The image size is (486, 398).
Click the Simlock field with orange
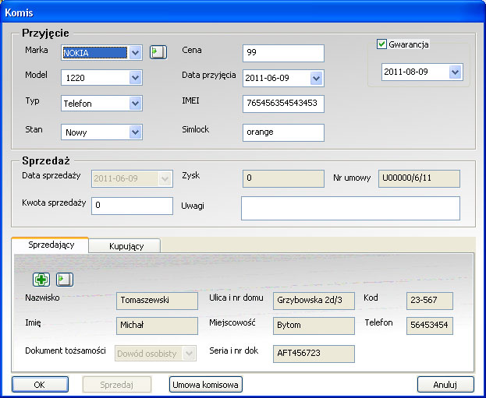(x=283, y=132)
